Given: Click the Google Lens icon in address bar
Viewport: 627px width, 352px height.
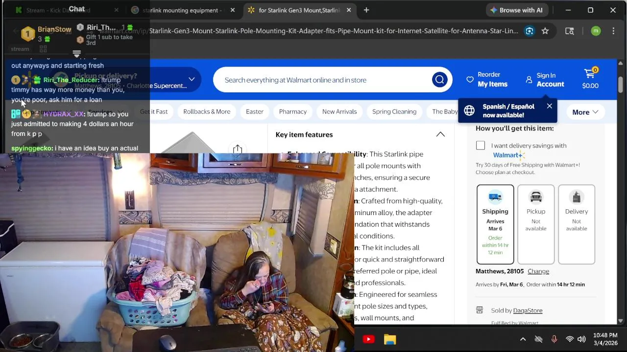Looking at the screenshot, I should click(x=530, y=31).
